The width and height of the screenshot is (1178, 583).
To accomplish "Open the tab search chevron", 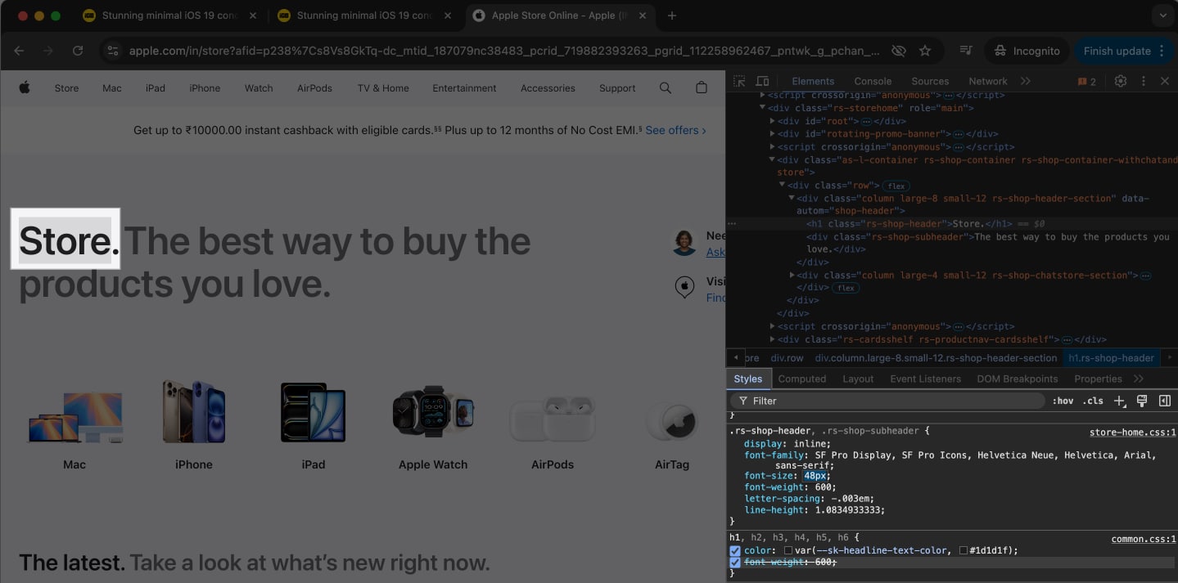I will pos(1162,16).
